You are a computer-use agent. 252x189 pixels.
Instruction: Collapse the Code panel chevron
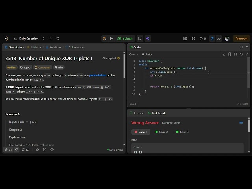247,47
